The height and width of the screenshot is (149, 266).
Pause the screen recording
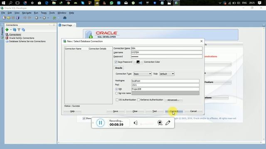click(101, 123)
